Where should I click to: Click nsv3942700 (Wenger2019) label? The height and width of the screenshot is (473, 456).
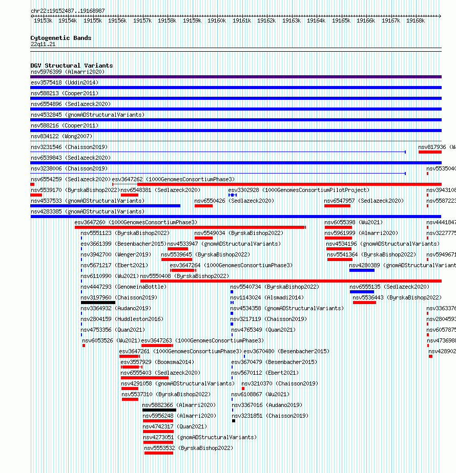click(116, 254)
